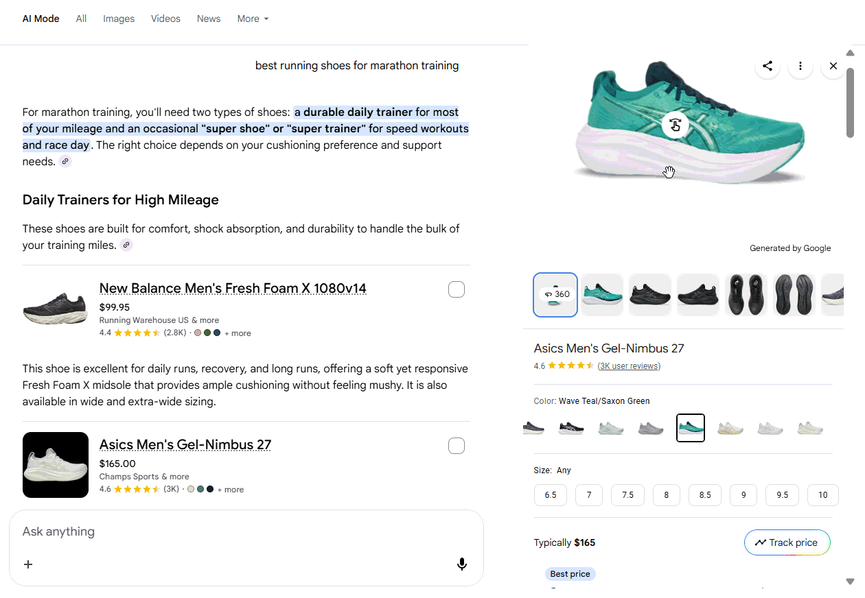The width and height of the screenshot is (865, 598).
Task: Select shoe size 9.5
Action: (x=783, y=495)
